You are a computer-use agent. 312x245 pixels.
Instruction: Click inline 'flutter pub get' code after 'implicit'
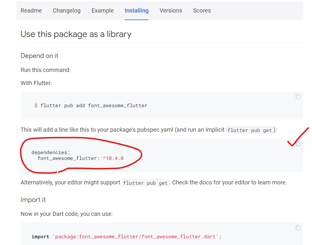point(250,130)
